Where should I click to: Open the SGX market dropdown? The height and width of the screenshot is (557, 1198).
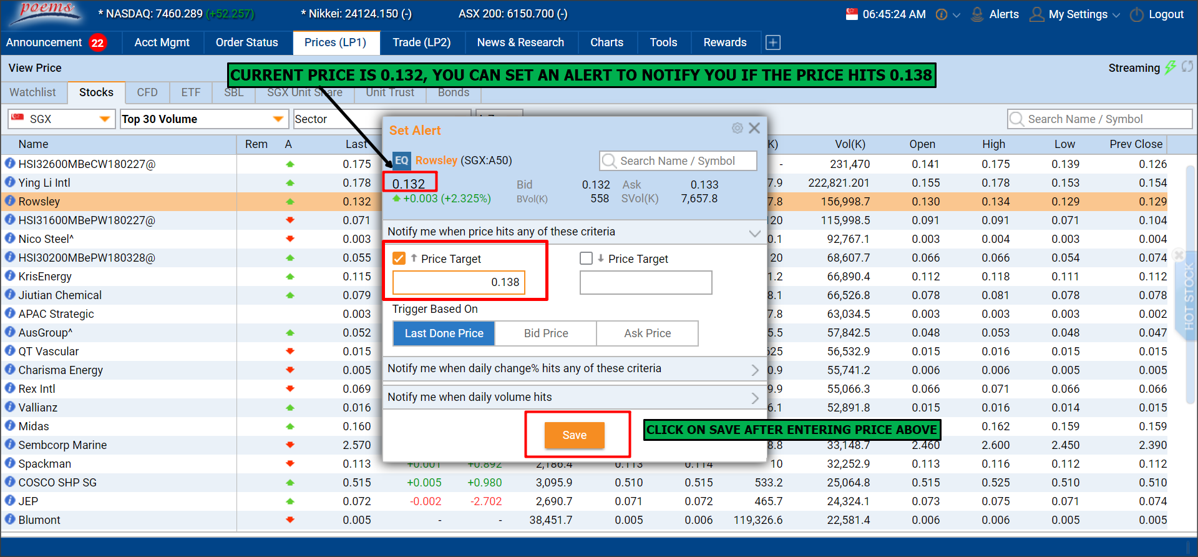coord(61,119)
